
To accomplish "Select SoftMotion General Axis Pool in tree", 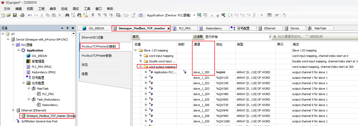I will click(39, 121).
